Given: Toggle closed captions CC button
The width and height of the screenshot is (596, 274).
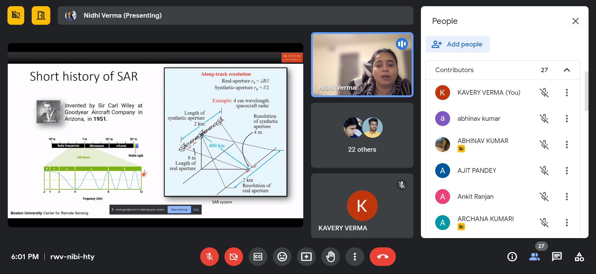Looking at the screenshot, I should pos(258,257).
